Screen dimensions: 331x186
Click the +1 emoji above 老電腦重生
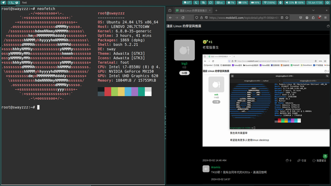point(207,42)
